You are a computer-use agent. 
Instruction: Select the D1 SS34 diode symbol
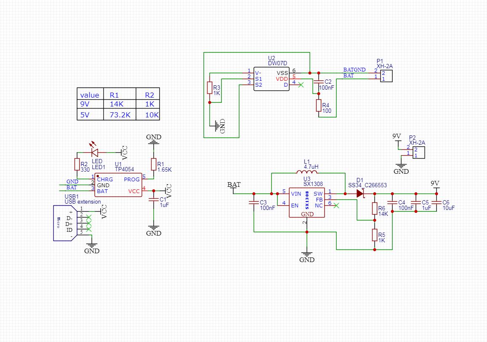click(x=360, y=194)
